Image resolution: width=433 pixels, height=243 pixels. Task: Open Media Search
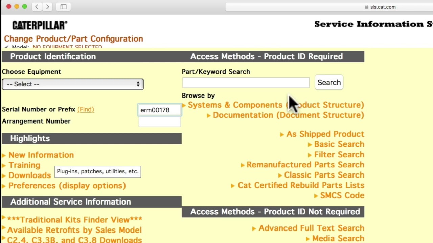point(338,238)
